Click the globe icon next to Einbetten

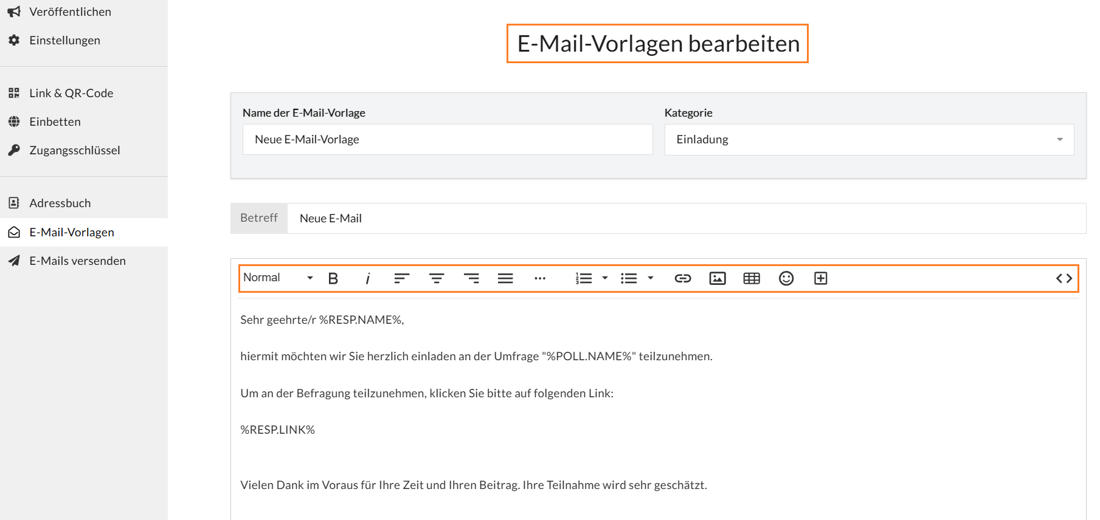click(14, 121)
